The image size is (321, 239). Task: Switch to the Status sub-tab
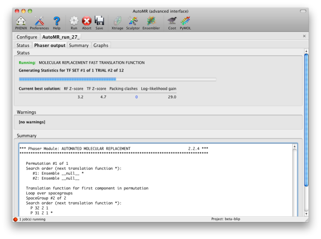pyautogui.click(x=23, y=45)
